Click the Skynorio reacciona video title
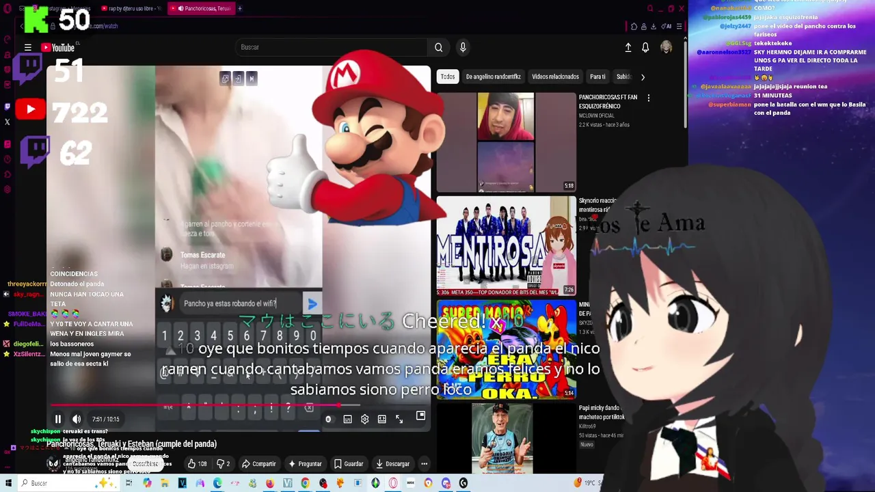The image size is (875, 492). (x=597, y=205)
